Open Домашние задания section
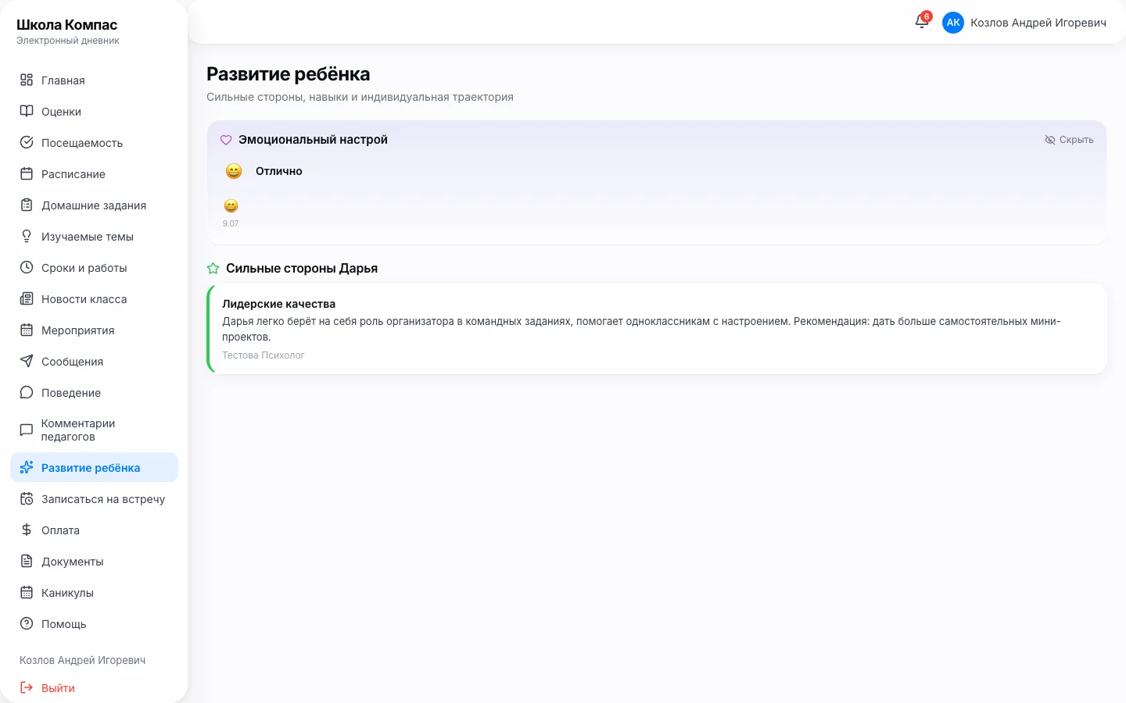The width and height of the screenshot is (1126, 703). pyautogui.click(x=94, y=205)
